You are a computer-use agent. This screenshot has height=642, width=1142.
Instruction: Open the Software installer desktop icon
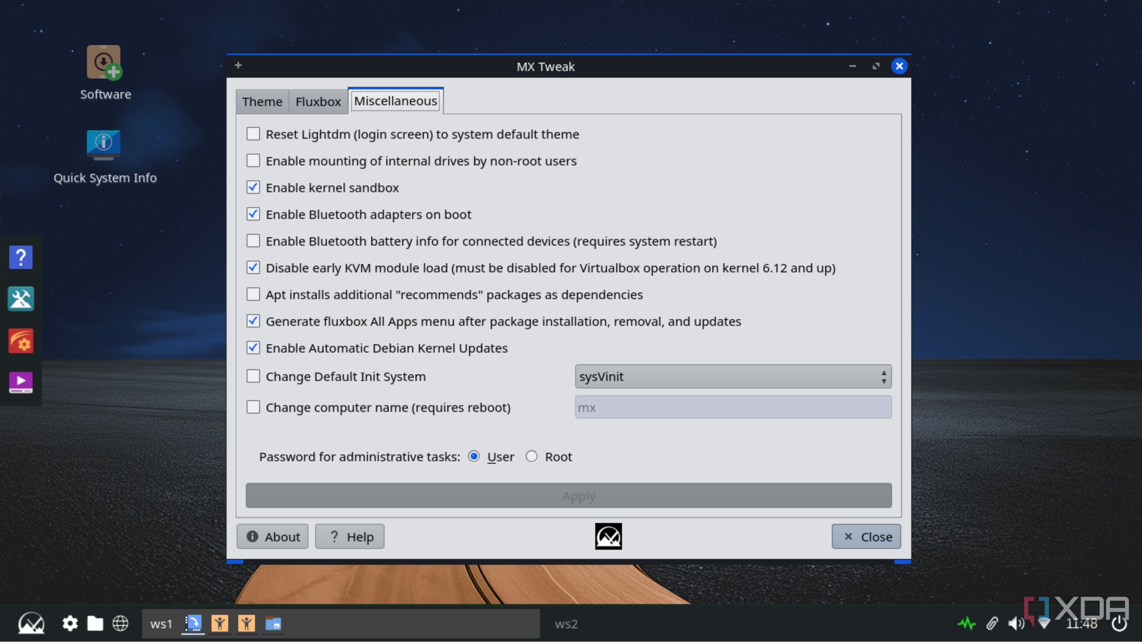click(x=105, y=63)
